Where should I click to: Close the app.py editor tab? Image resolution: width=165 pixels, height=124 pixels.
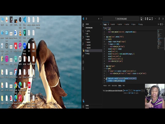click(x=108, y=24)
